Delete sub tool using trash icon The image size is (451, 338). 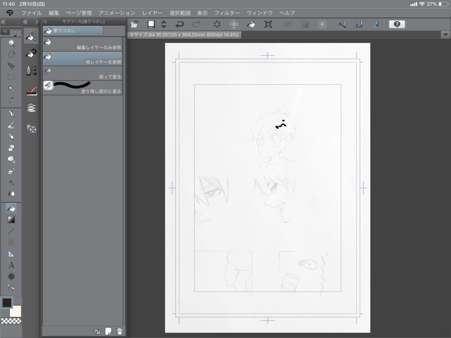(x=120, y=331)
